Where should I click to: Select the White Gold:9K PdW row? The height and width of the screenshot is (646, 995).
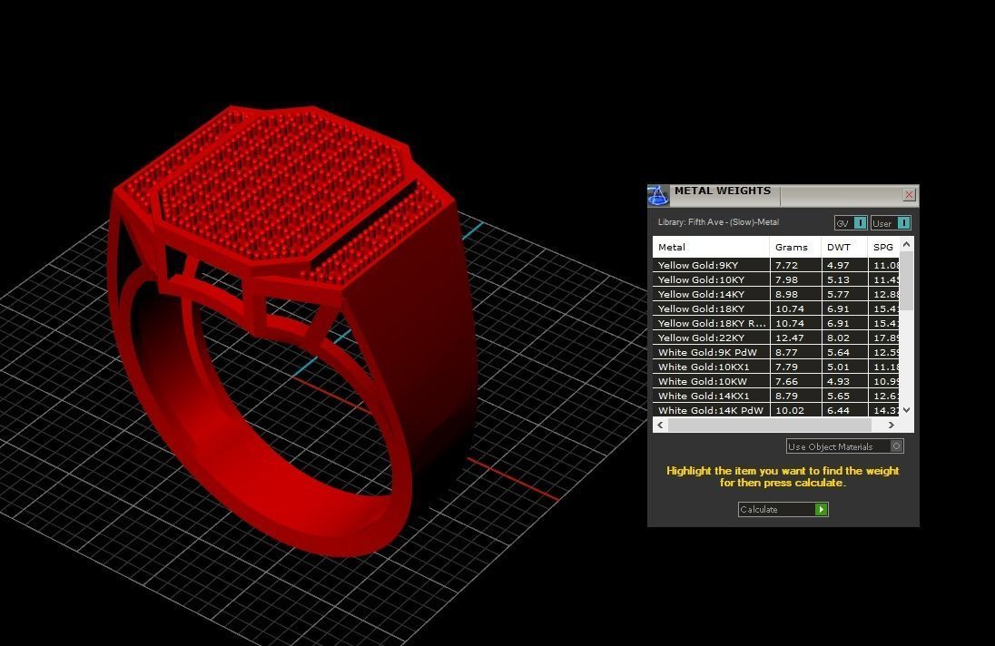pos(775,352)
